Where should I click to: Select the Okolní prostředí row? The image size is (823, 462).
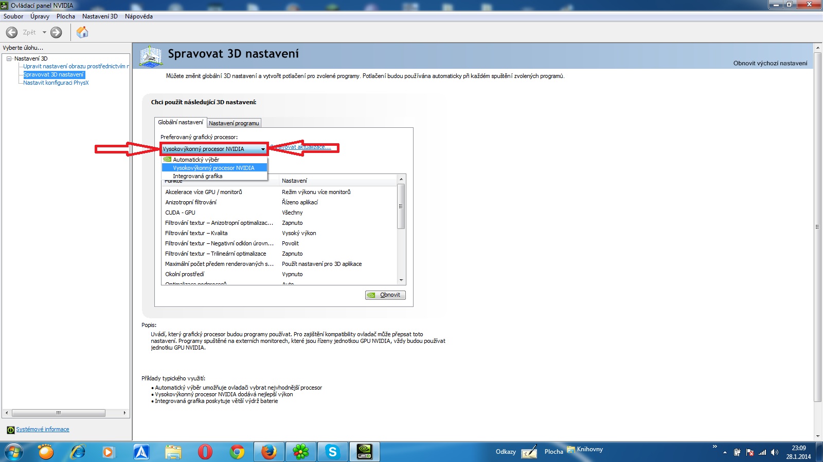pyautogui.click(x=279, y=274)
